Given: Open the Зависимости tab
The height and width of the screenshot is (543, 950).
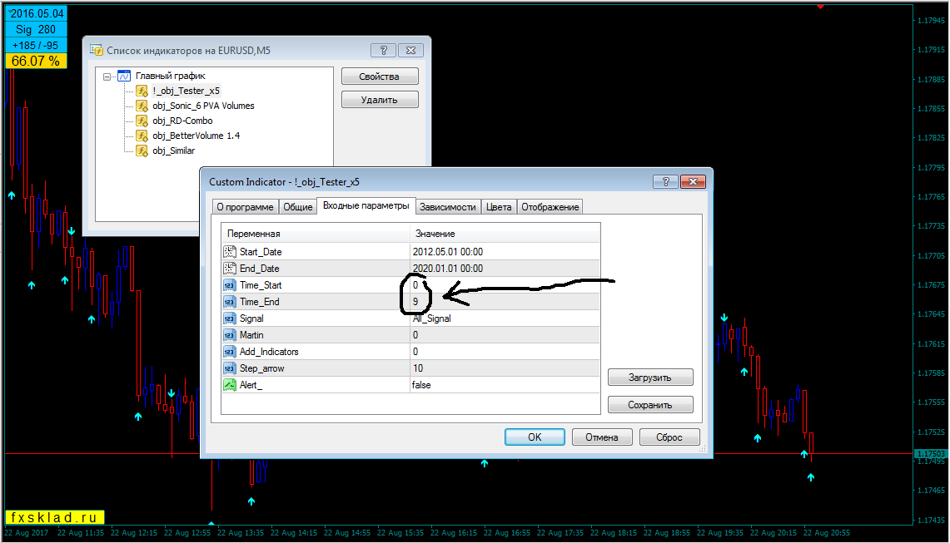Looking at the screenshot, I should [448, 207].
